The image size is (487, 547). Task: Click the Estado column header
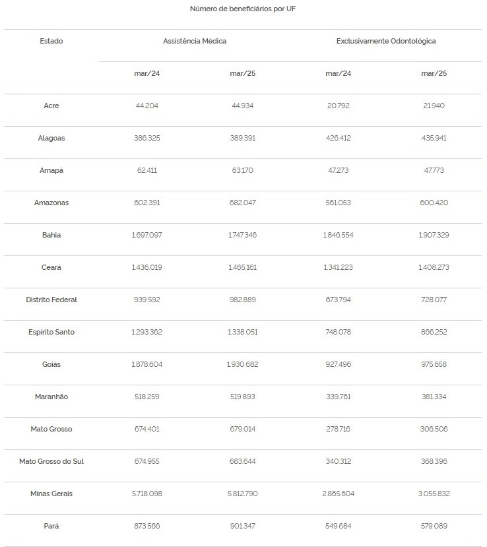tap(51, 41)
